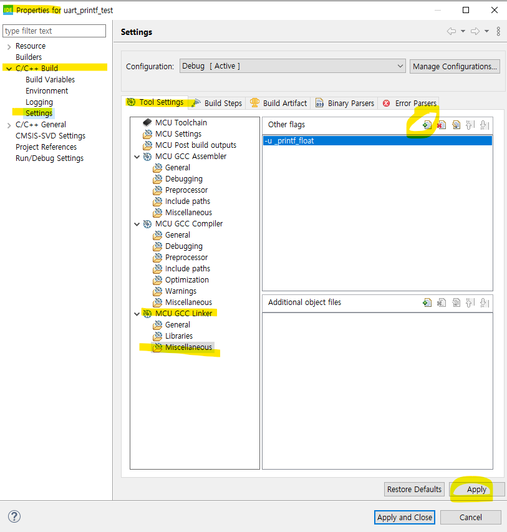Screen dimensions: 507x532
Task: Move Additional object file up
Action: (x=470, y=302)
